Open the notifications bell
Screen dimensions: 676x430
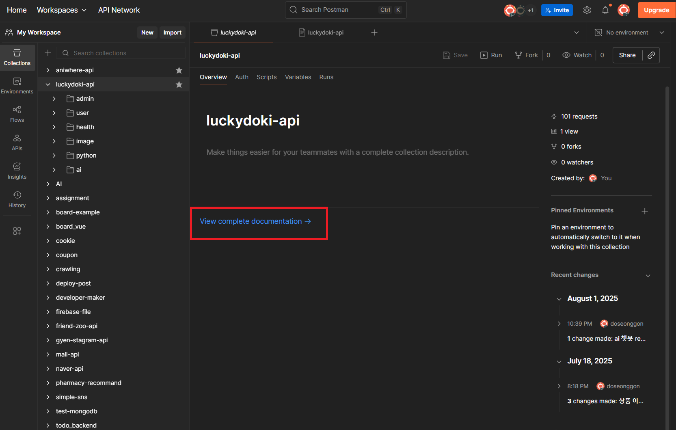click(605, 10)
